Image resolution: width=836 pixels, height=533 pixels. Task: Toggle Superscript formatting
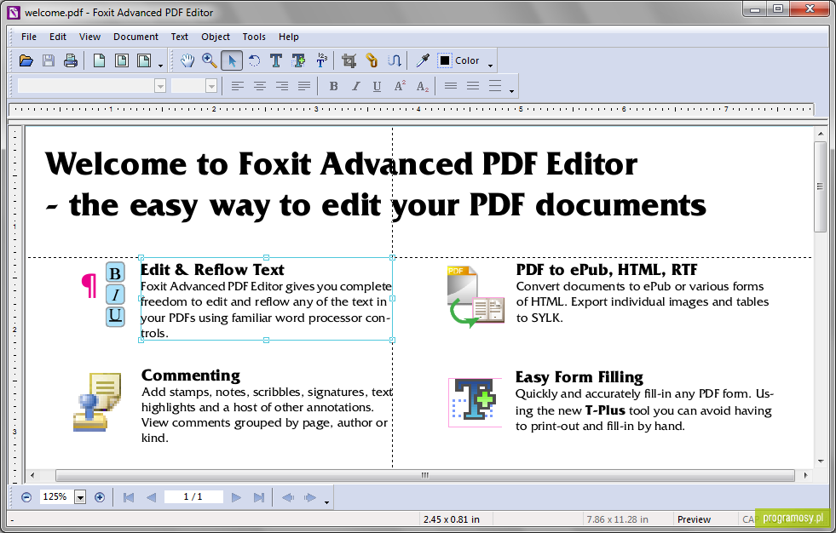pos(400,86)
